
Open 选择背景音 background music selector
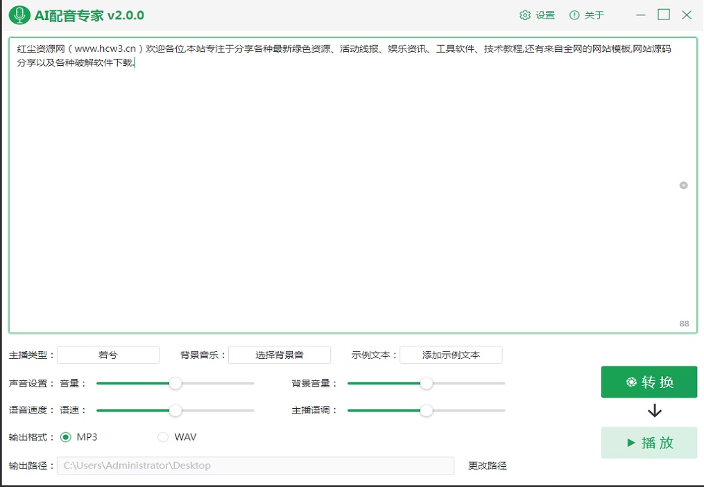(x=280, y=355)
